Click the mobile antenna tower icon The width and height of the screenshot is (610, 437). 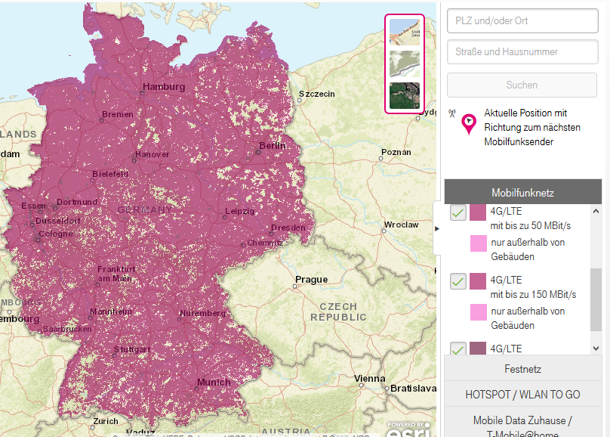(x=451, y=113)
